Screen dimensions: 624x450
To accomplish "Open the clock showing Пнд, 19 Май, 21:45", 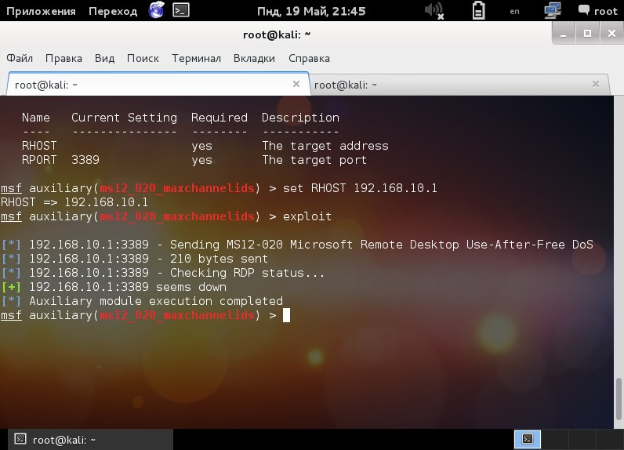I will [x=311, y=11].
